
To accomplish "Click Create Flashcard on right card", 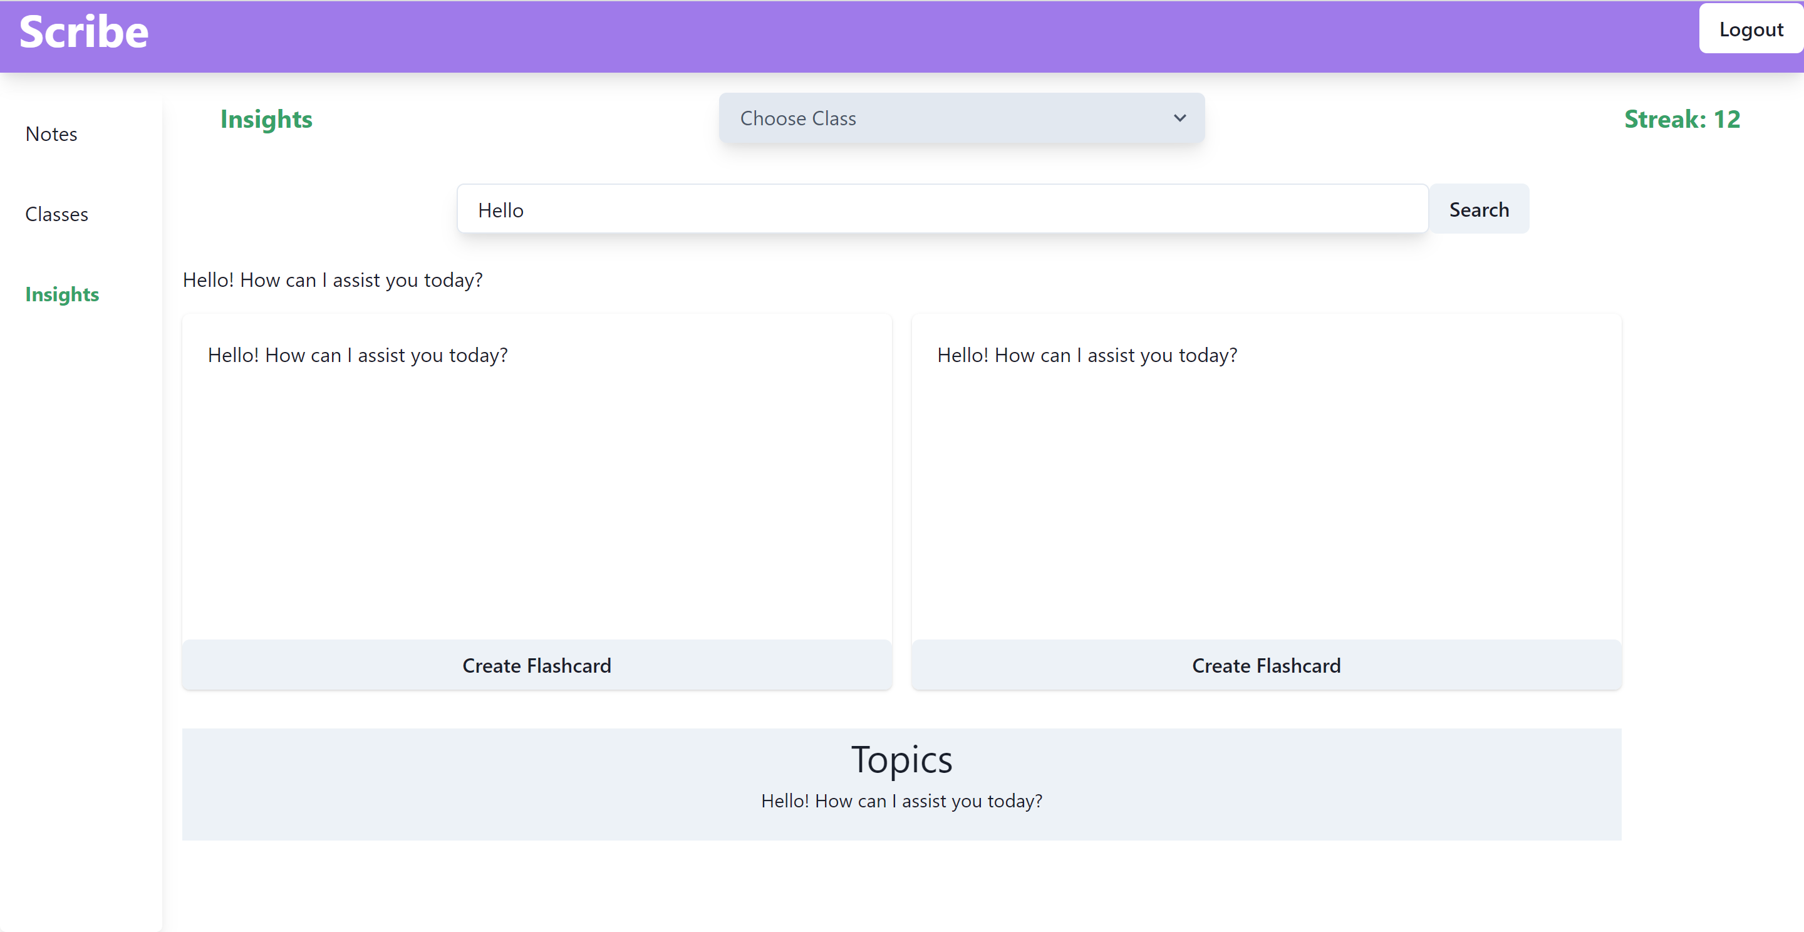I will pyautogui.click(x=1265, y=665).
